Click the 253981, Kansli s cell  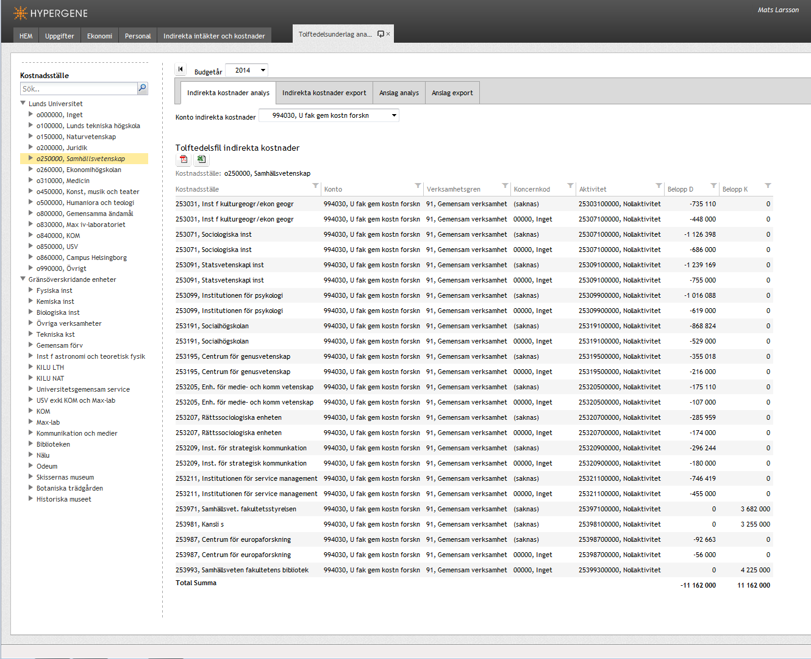(x=200, y=524)
